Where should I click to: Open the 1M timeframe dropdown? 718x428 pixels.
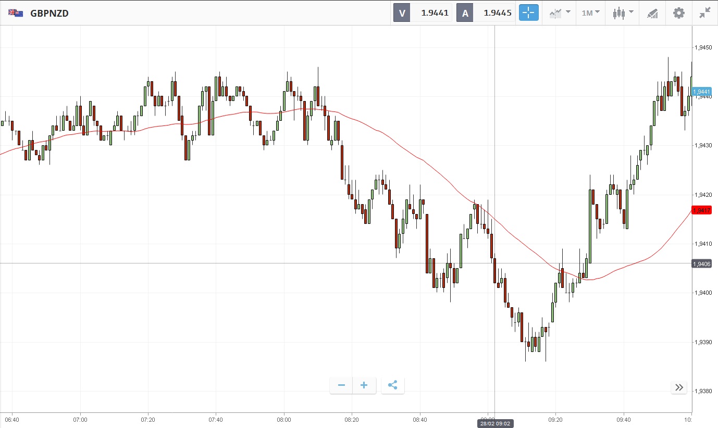[590, 13]
